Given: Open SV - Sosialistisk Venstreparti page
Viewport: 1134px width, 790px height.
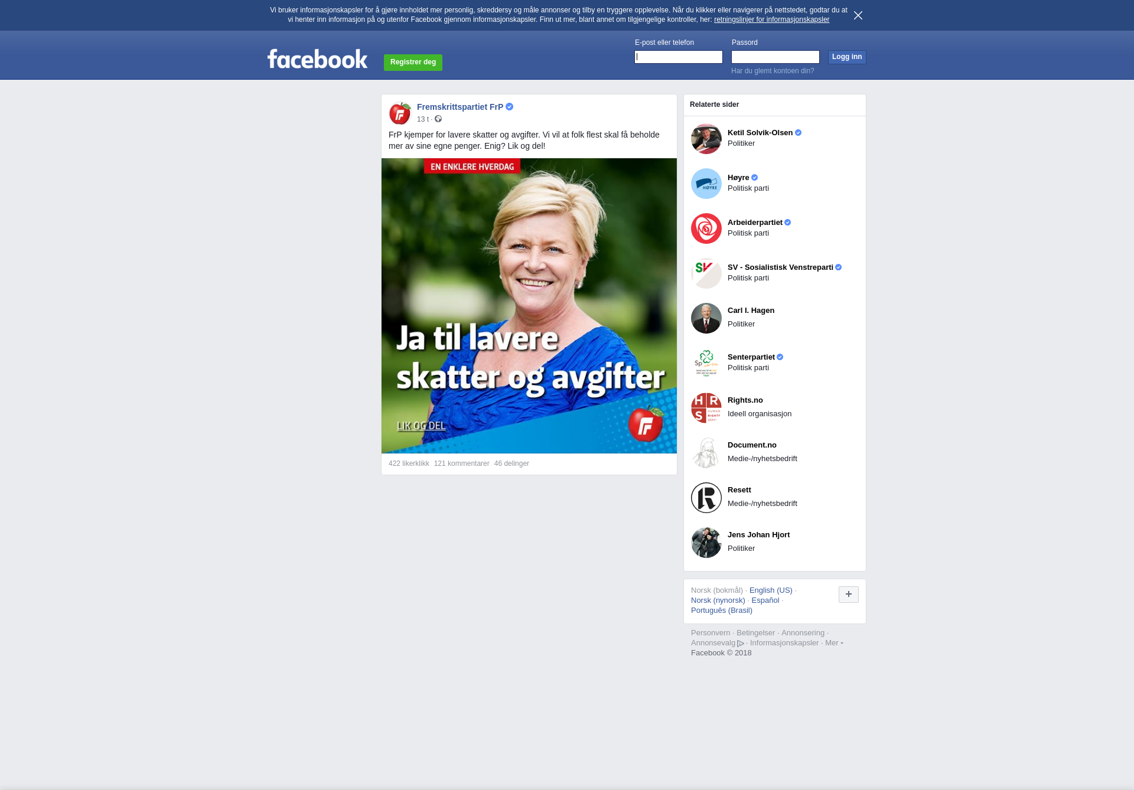Looking at the screenshot, I should tap(780, 267).
